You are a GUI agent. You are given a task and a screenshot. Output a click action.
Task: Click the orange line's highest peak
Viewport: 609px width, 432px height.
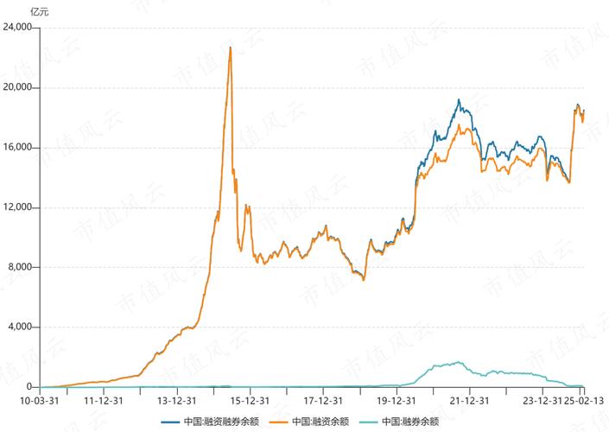[x=230, y=48]
